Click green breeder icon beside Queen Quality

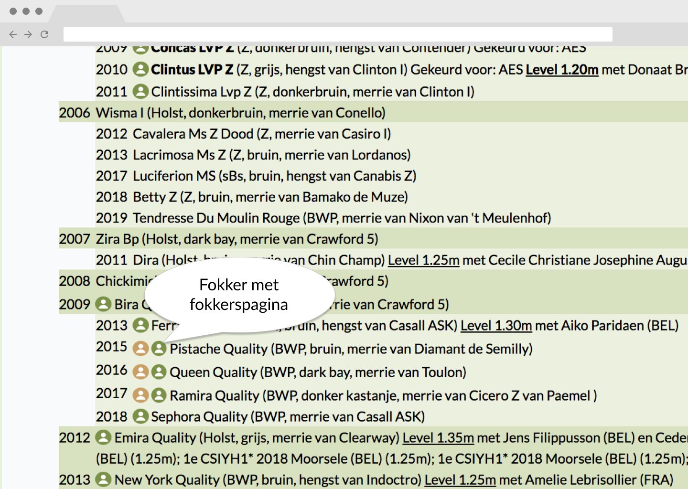pos(159,372)
